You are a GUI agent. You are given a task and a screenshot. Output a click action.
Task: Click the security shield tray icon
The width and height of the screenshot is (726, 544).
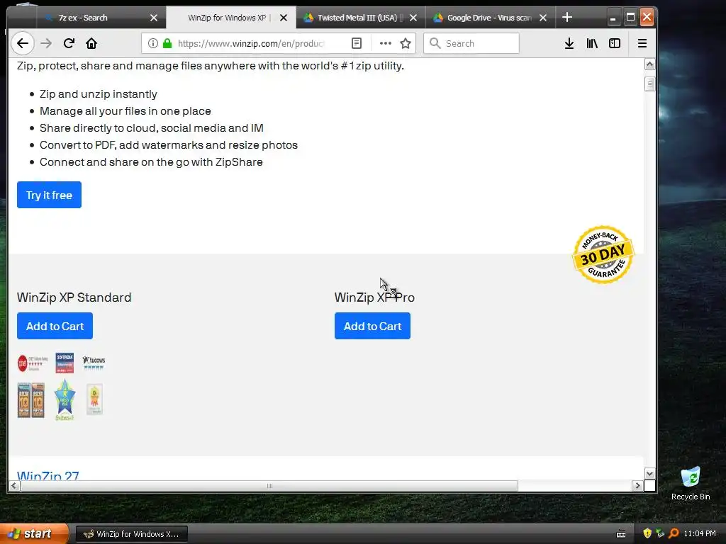pos(647,533)
